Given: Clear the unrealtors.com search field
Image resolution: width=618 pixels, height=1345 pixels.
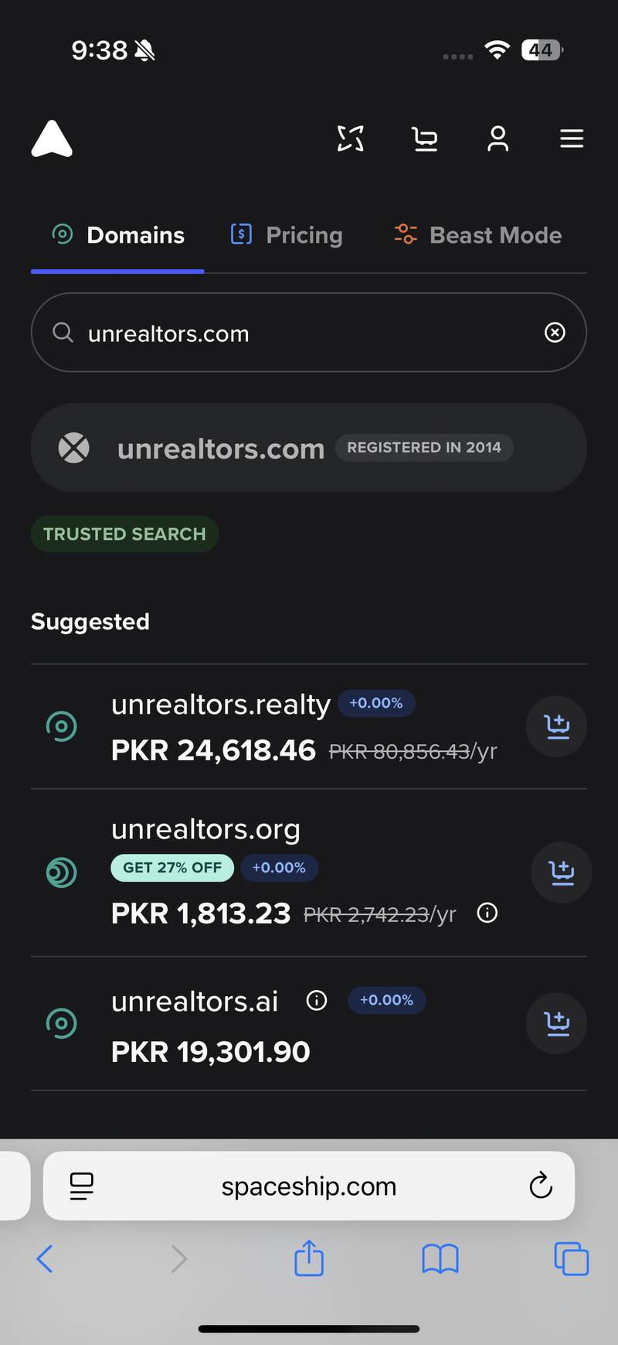Looking at the screenshot, I should pos(555,333).
